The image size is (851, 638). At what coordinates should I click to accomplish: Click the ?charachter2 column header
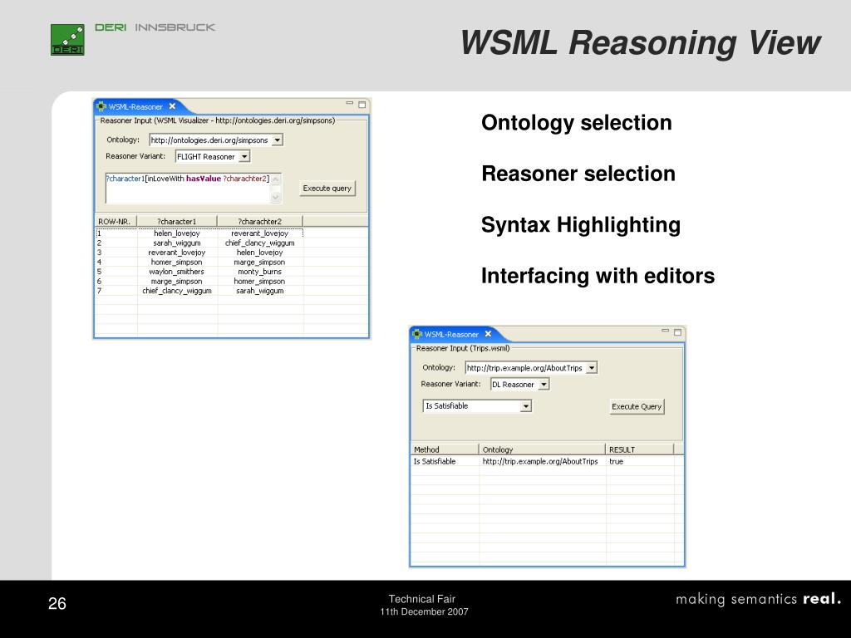click(260, 221)
